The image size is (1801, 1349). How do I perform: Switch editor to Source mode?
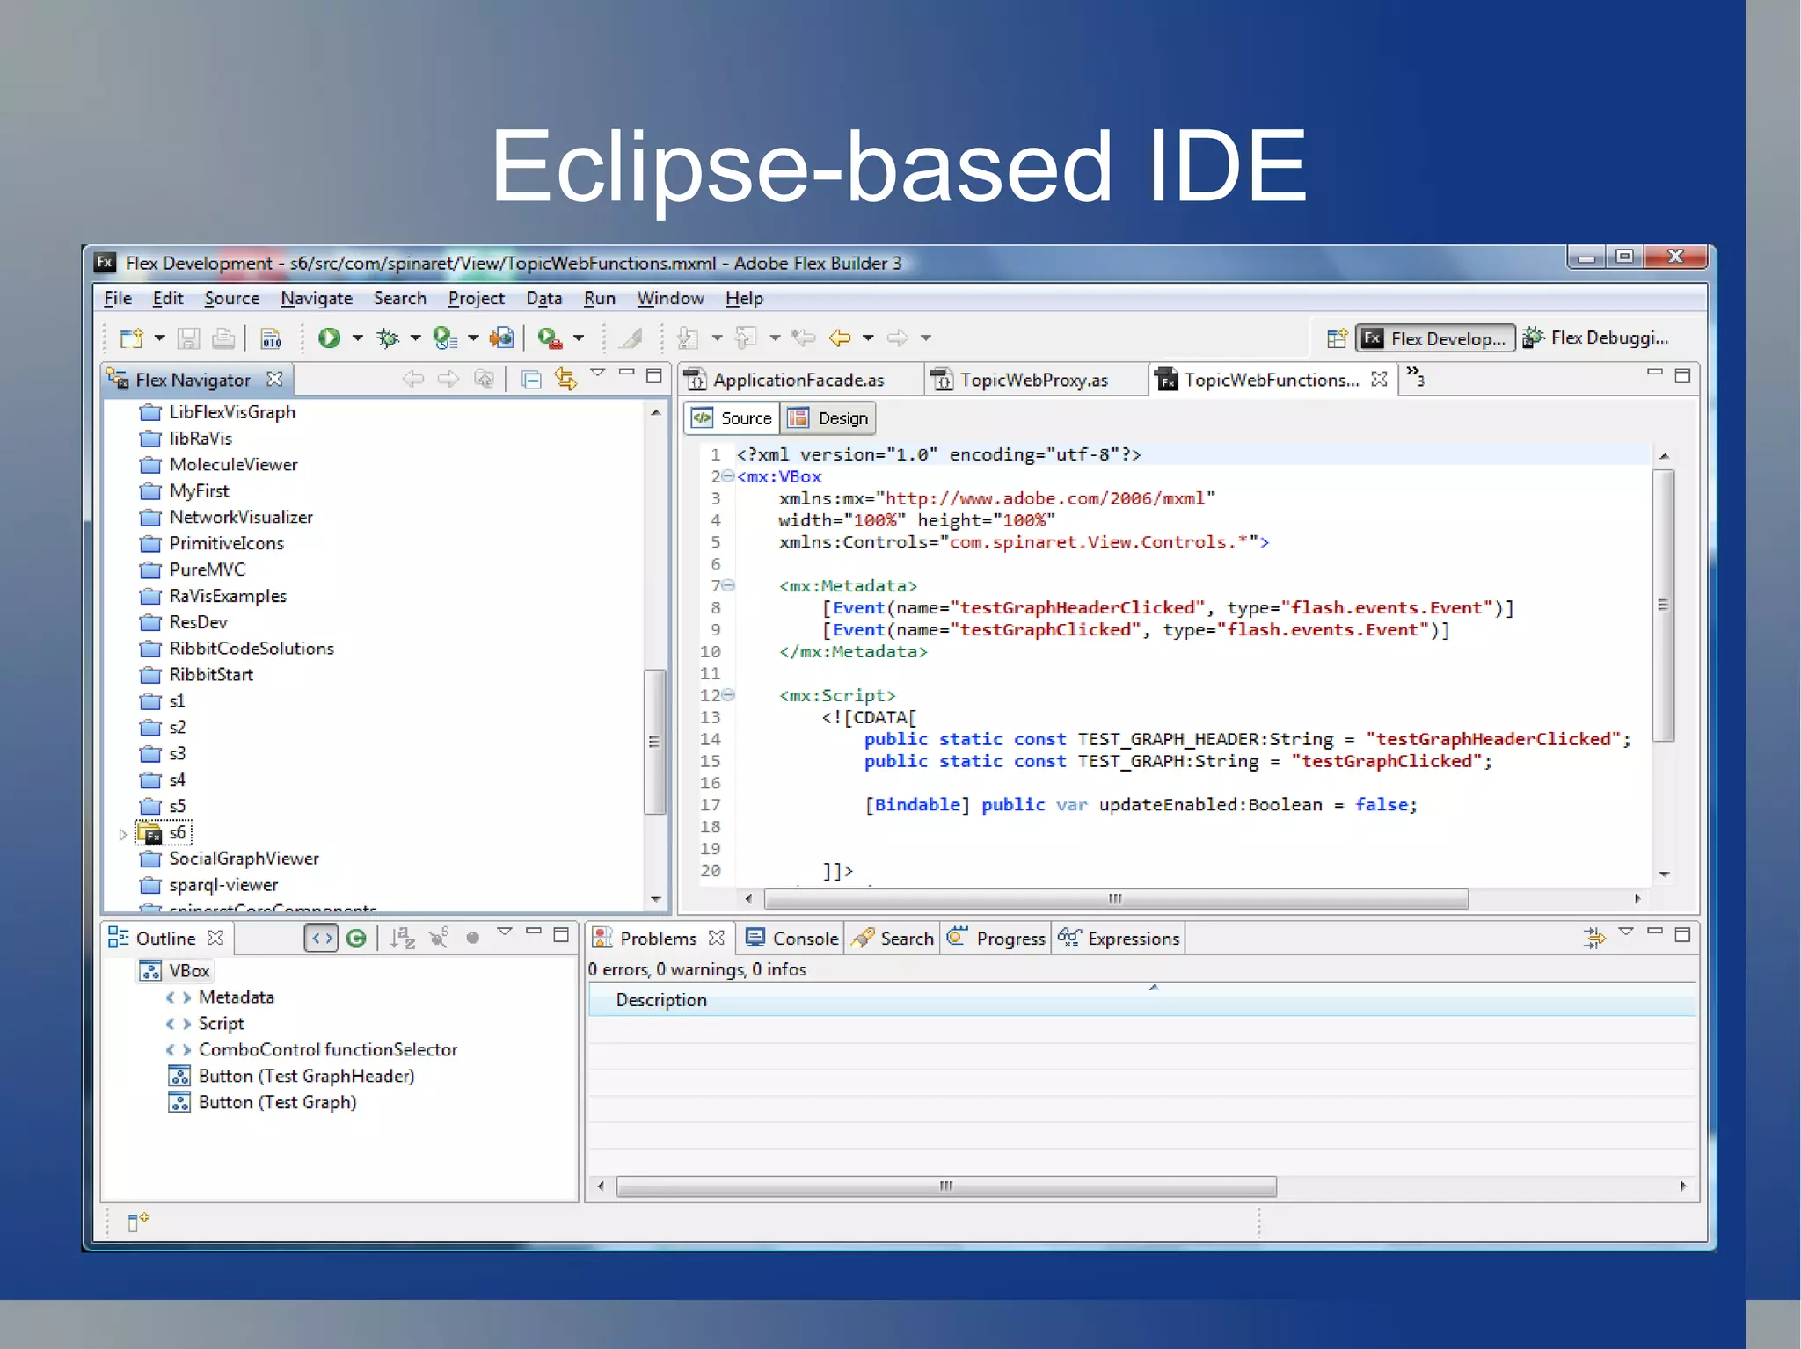pos(732,418)
